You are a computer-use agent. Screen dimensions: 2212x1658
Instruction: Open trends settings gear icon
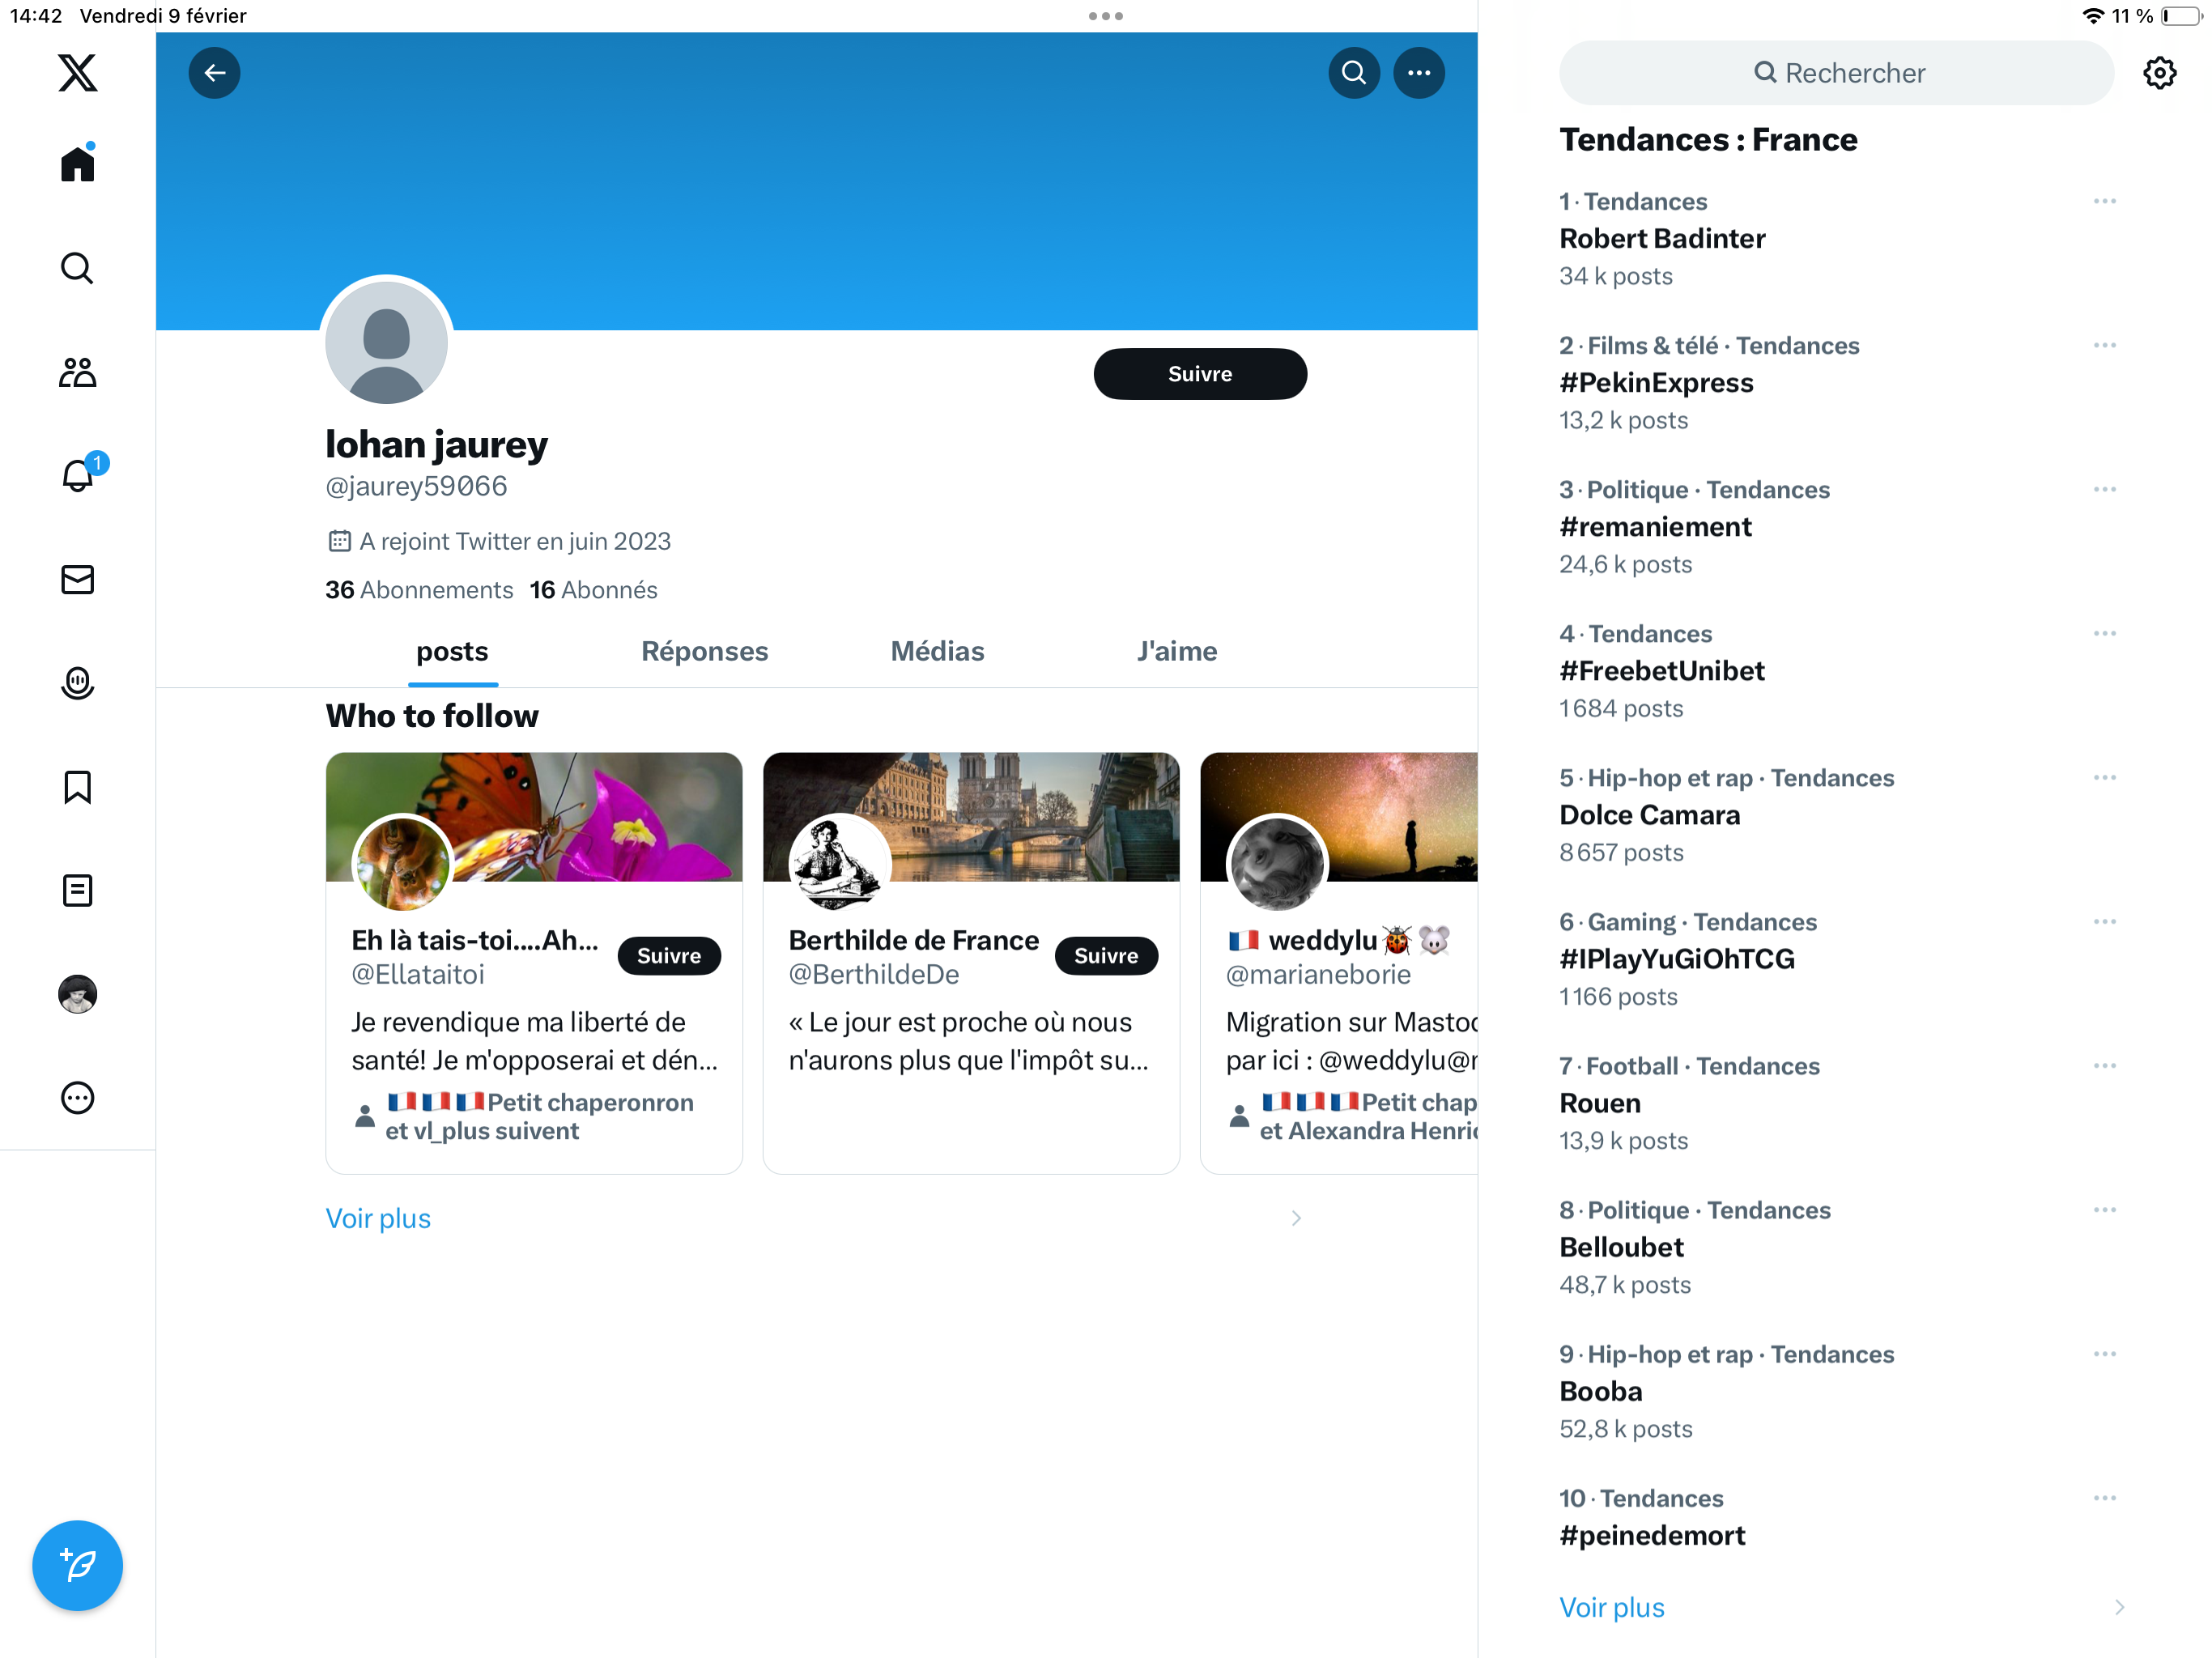point(2159,73)
